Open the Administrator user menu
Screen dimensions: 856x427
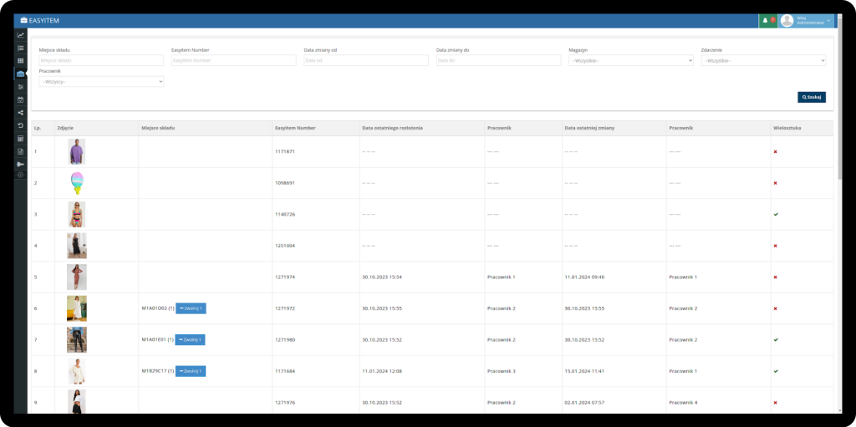point(808,21)
